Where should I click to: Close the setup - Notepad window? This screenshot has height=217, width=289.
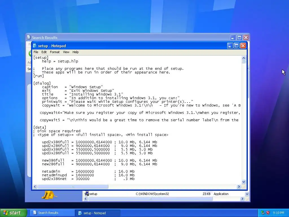243,45
